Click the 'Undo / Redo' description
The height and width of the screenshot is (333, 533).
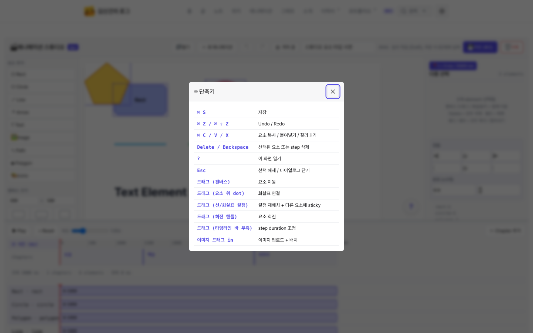click(271, 124)
